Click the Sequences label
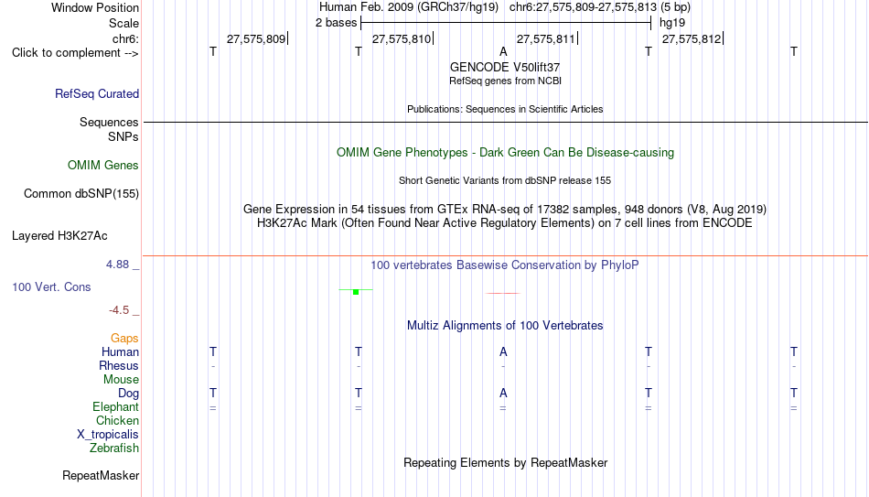 (x=109, y=122)
